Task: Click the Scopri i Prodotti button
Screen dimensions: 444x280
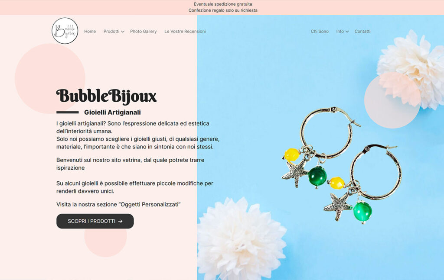Action: click(95, 221)
